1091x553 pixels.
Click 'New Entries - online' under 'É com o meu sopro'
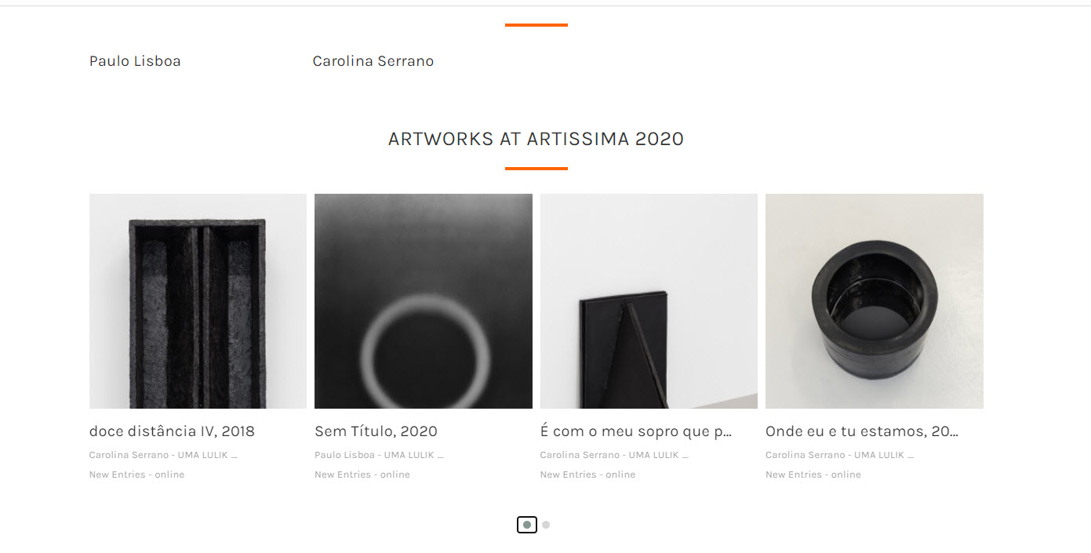coord(587,475)
